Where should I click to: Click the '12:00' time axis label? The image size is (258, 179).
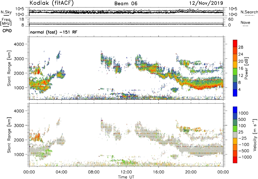(126, 172)
